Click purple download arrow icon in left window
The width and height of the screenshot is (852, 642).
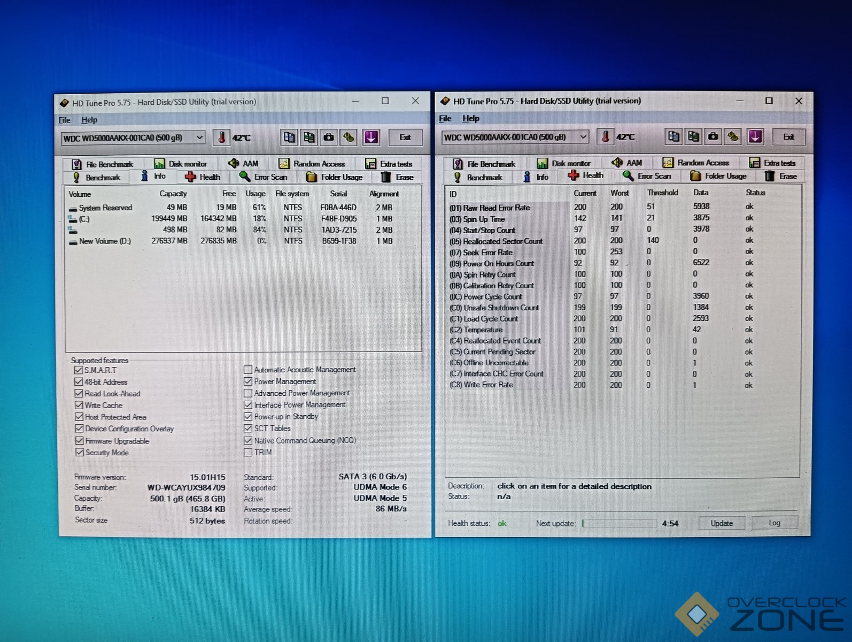(x=371, y=137)
